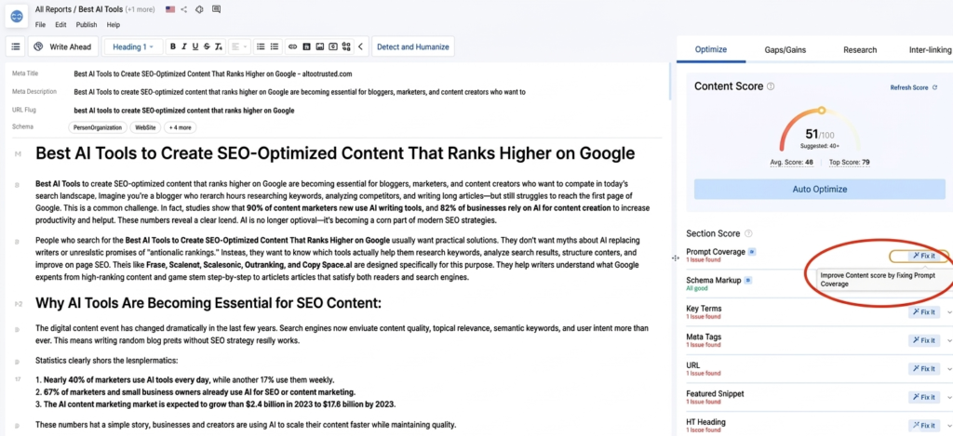Click Fix it for HT Heading
Screen dimensions: 953x436
point(924,426)
